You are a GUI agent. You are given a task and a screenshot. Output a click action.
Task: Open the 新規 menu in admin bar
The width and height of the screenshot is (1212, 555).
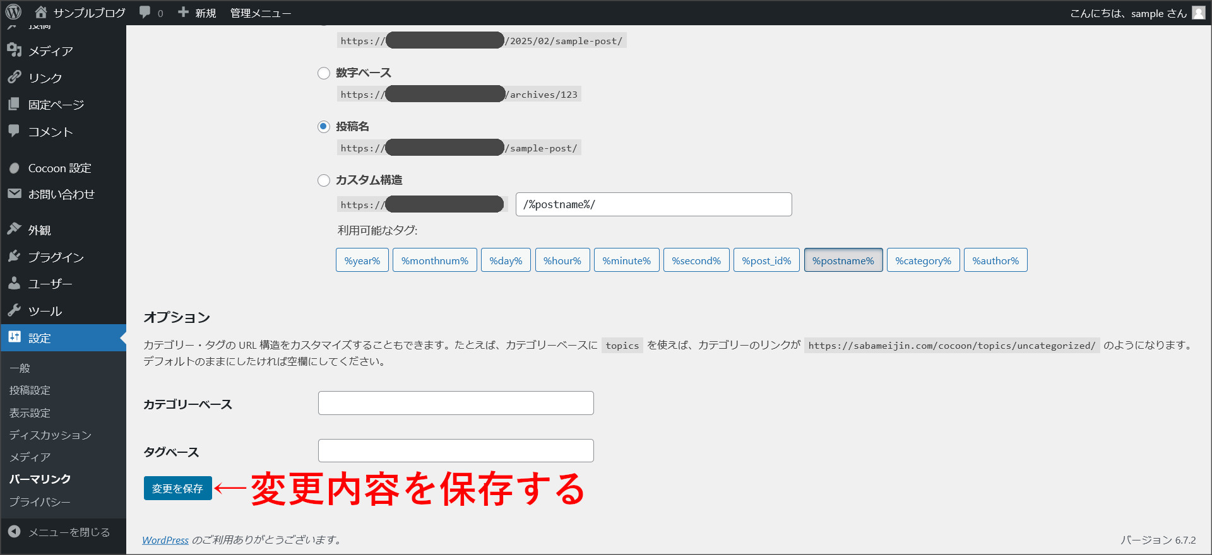(197, 13)
